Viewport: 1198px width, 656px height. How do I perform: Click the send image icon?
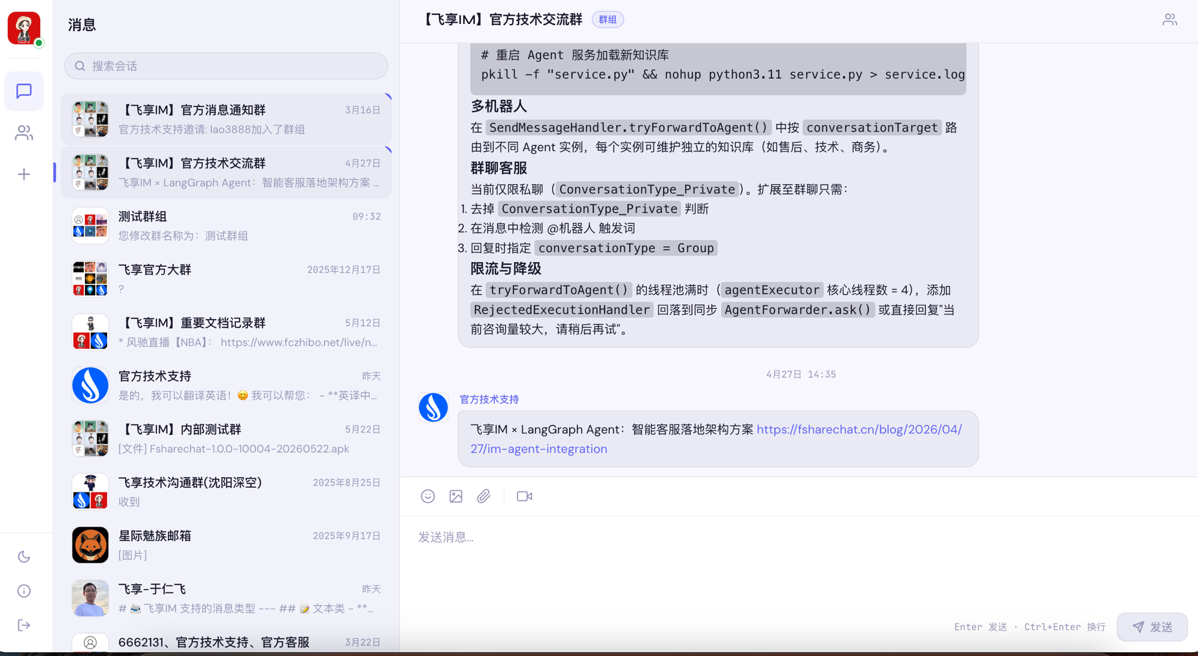click(456, 496)
